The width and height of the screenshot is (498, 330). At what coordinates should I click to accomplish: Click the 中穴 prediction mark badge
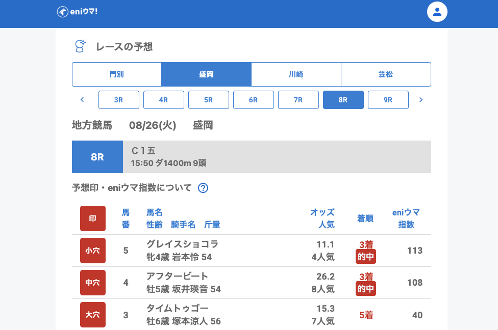93,283
